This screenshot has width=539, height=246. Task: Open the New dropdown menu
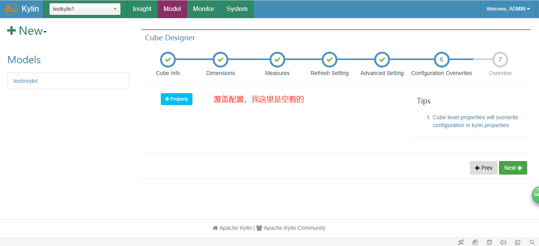click(27, 31)
